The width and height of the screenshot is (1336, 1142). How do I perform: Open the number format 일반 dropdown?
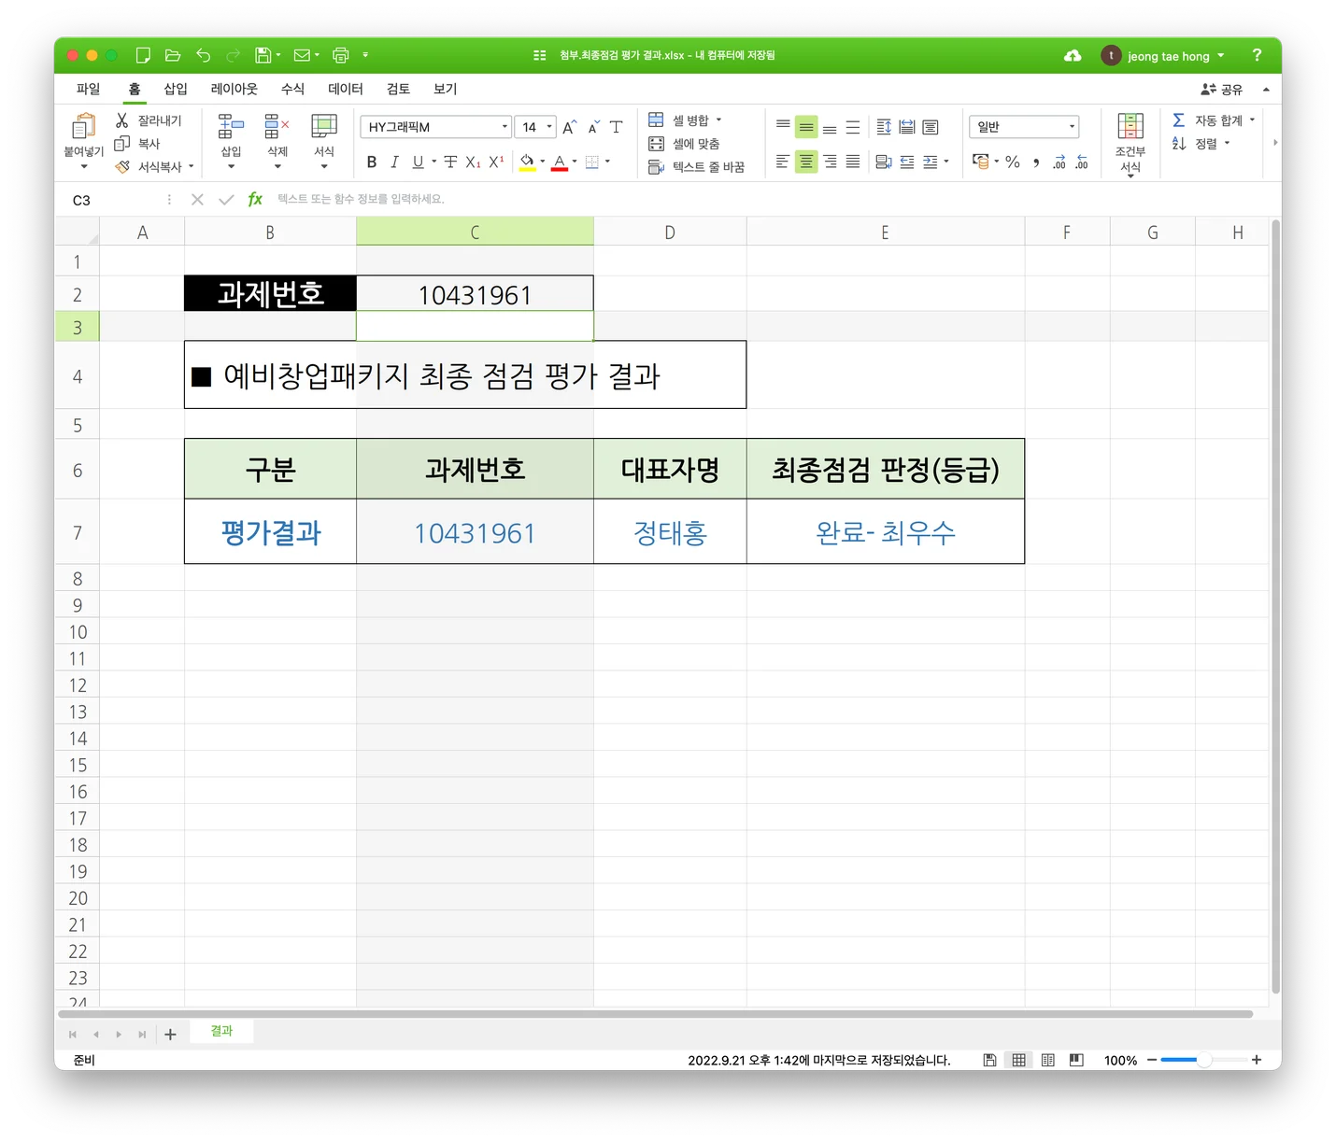click(x=1072, y=127)
